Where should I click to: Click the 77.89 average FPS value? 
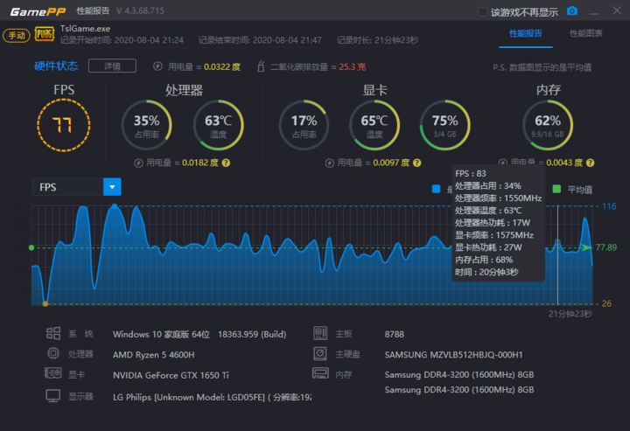605,247
